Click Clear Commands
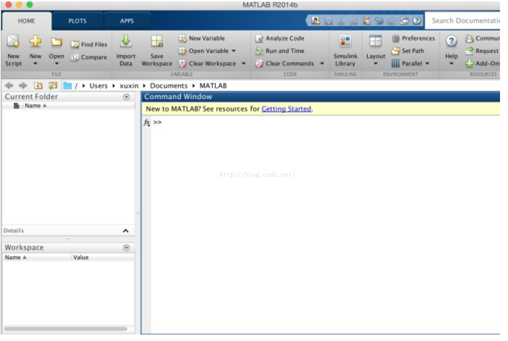The width and height of the screenshot is (508, 341). click(284, 64)
